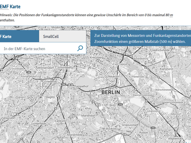
Task: Click Rudow label on map
Action: tap(144, 132)
